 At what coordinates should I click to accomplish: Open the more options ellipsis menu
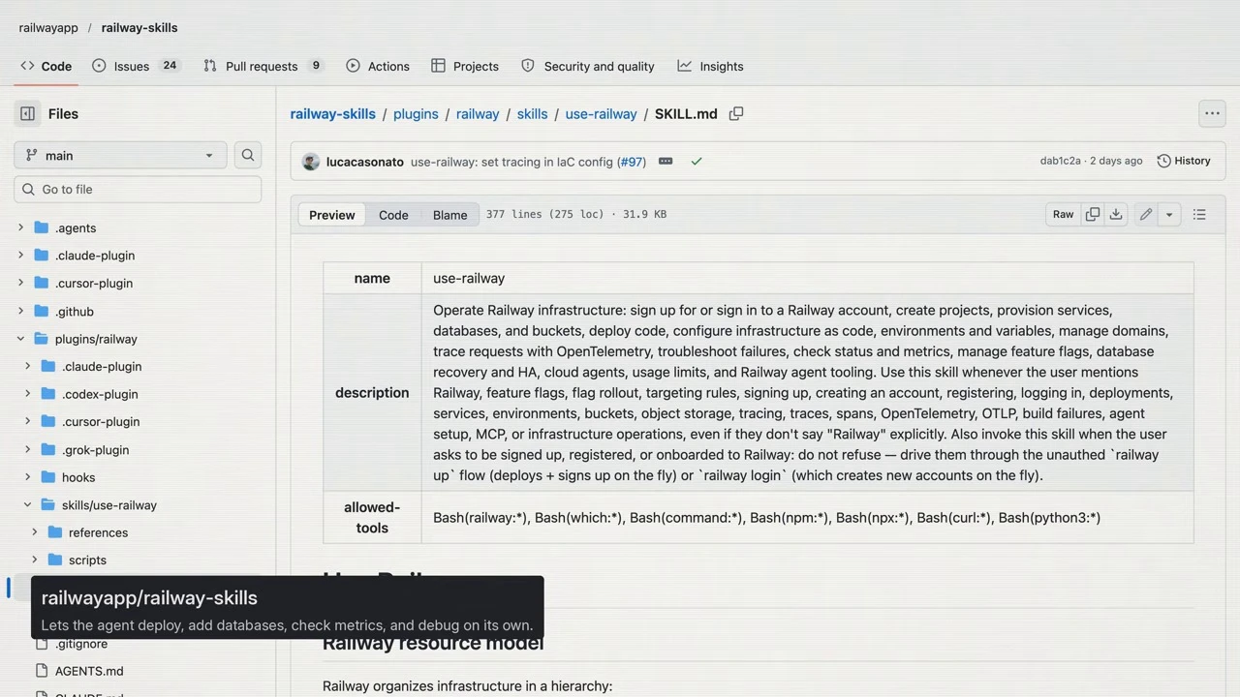pos(1212,113)
